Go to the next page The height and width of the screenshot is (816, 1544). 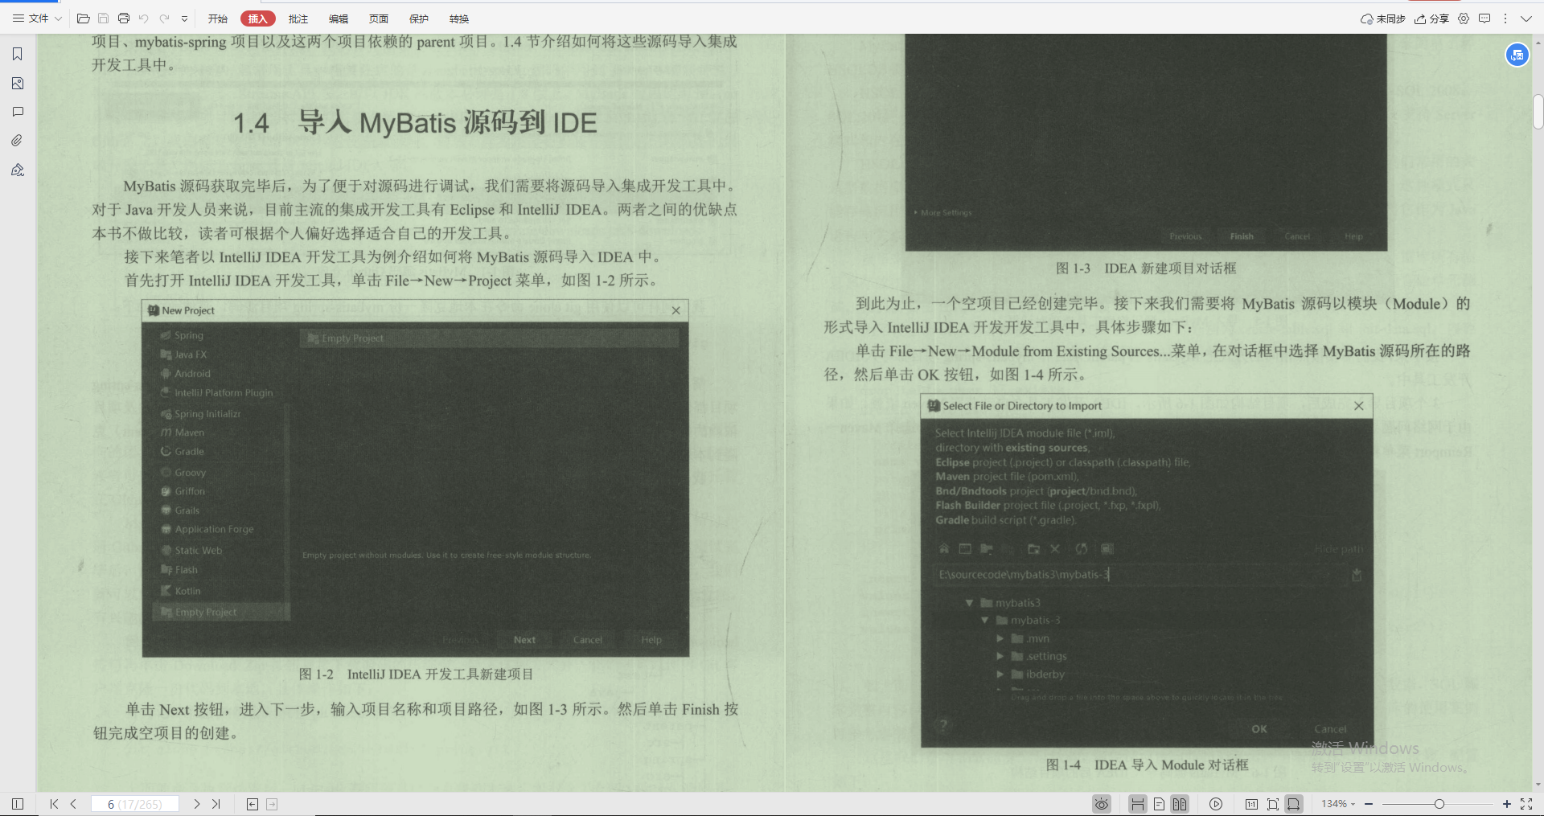(x=197, y=804)
